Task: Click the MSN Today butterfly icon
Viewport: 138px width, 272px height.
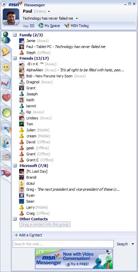Action: click(x=67, y=26)
